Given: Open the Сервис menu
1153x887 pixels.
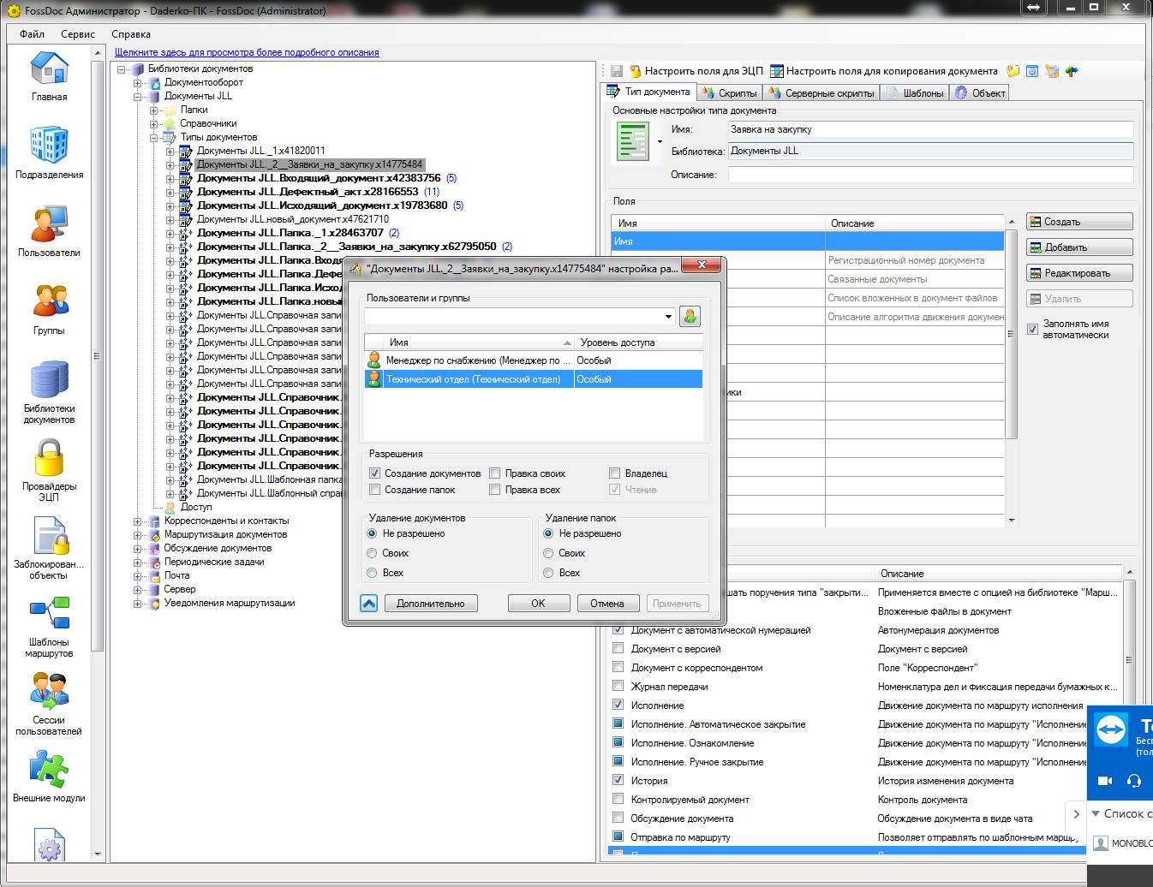Looking at the screenshot, I should coord(78,34).
